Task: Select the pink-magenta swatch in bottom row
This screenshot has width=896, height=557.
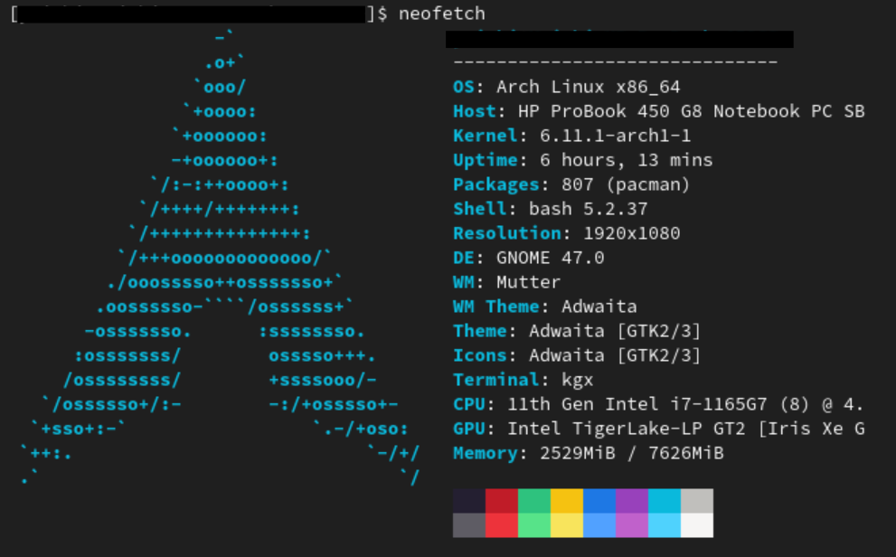Action: pyautogui.click(x=632, y=525)
